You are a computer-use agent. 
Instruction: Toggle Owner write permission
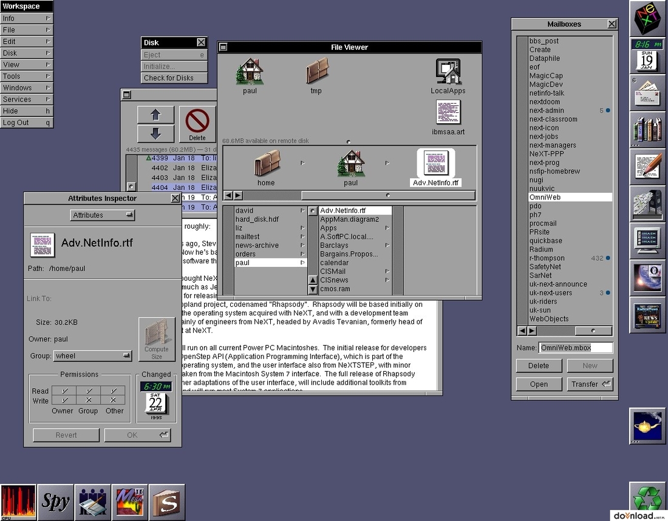pyautogui.click(x=64, y=400)
